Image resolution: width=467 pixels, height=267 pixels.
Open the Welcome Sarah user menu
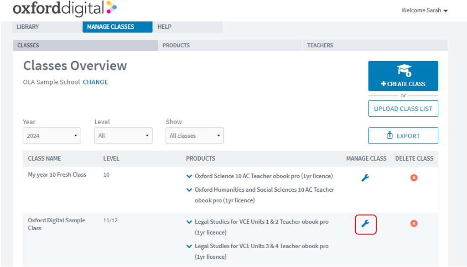point(425,10)
